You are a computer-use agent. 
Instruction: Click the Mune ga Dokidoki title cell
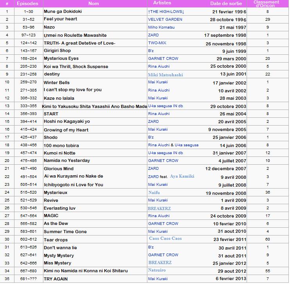tap(63, 12)
